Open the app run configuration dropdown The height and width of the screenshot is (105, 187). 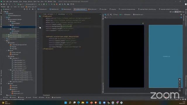tap(20, 4)
